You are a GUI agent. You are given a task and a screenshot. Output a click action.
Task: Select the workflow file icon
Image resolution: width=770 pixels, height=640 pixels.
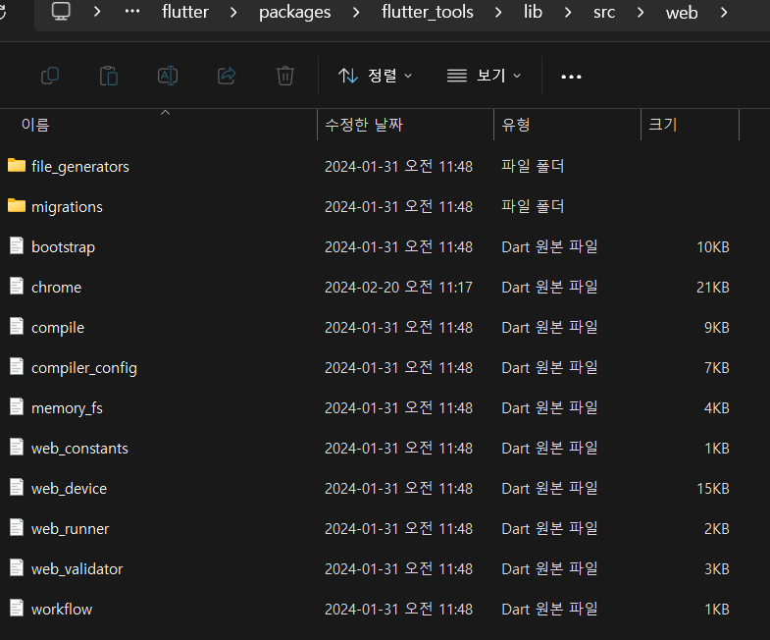[x=17, y=608]
